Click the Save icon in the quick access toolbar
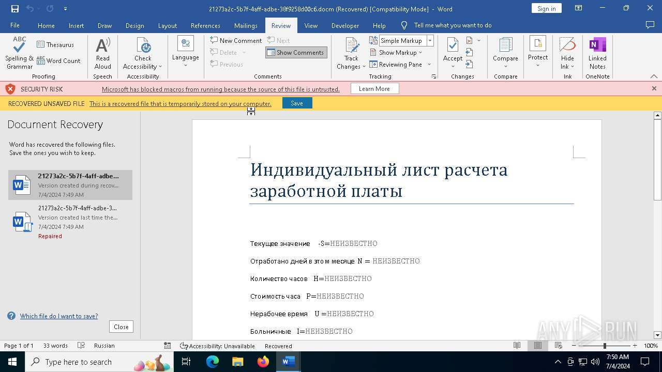 point(14,9)
